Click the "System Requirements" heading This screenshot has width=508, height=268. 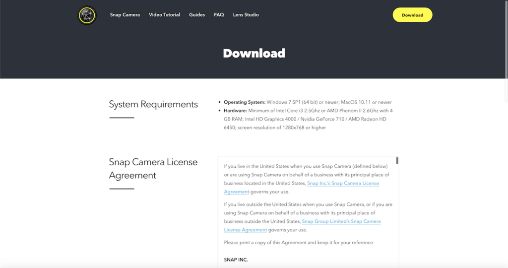point(153,104)
